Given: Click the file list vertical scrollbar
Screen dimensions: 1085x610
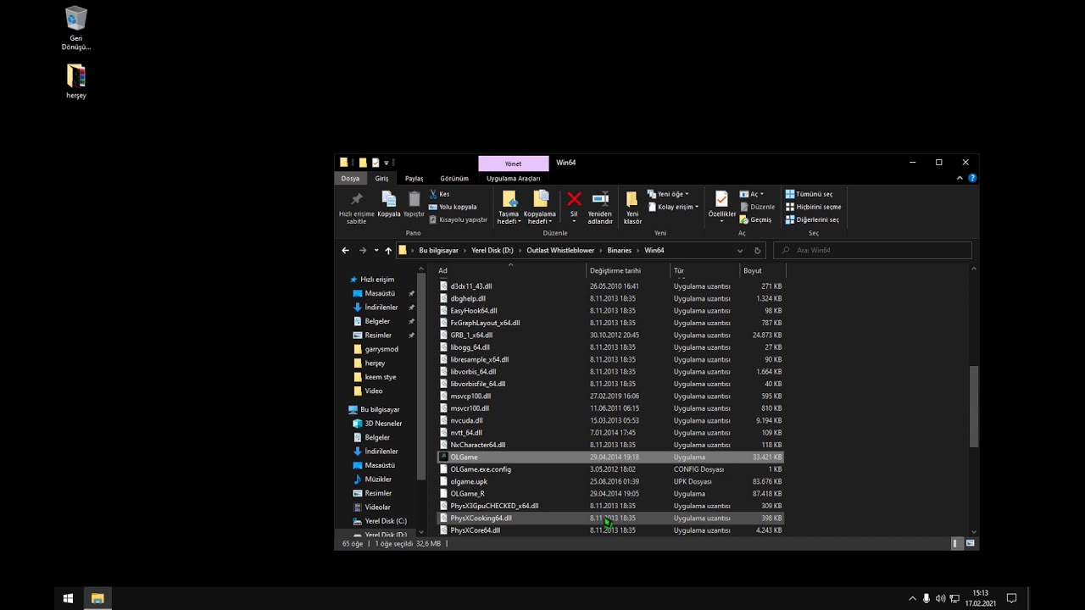Looking at the screenshot, I should [974, 406].
